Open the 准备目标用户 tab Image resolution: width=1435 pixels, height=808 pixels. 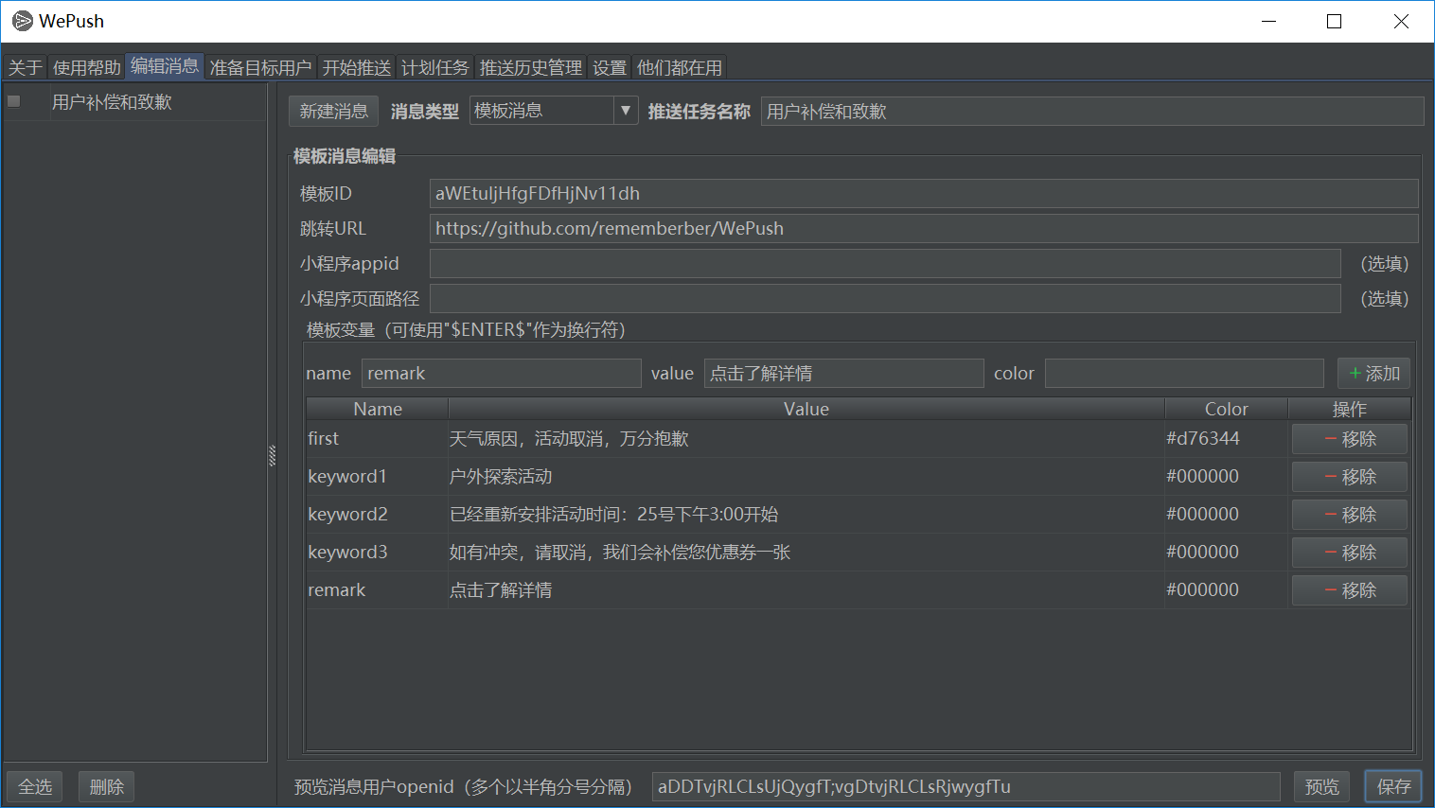[260, 67]
